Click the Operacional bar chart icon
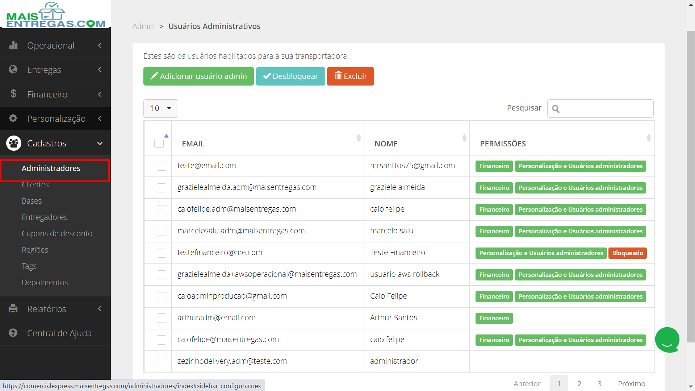Screen dimensions: 695x391 [13, 45]
